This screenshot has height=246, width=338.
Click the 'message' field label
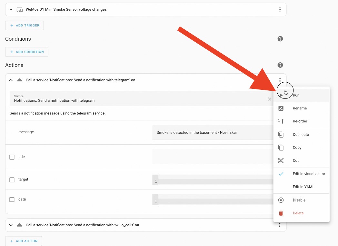click(x=26, y=132)
